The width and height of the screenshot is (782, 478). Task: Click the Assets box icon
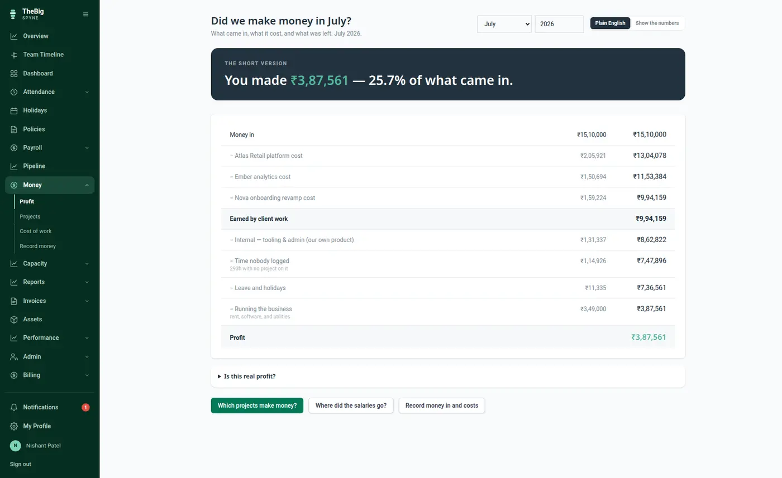14,320
